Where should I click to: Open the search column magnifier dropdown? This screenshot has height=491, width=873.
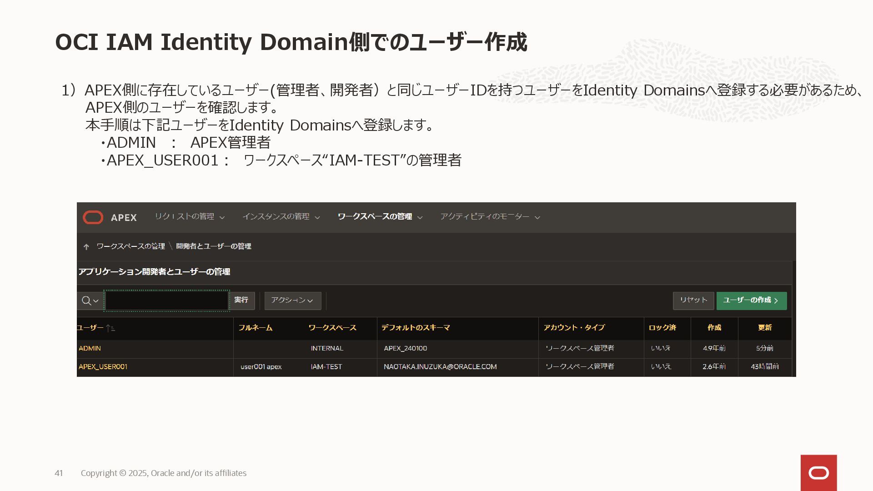coord(90,301)
